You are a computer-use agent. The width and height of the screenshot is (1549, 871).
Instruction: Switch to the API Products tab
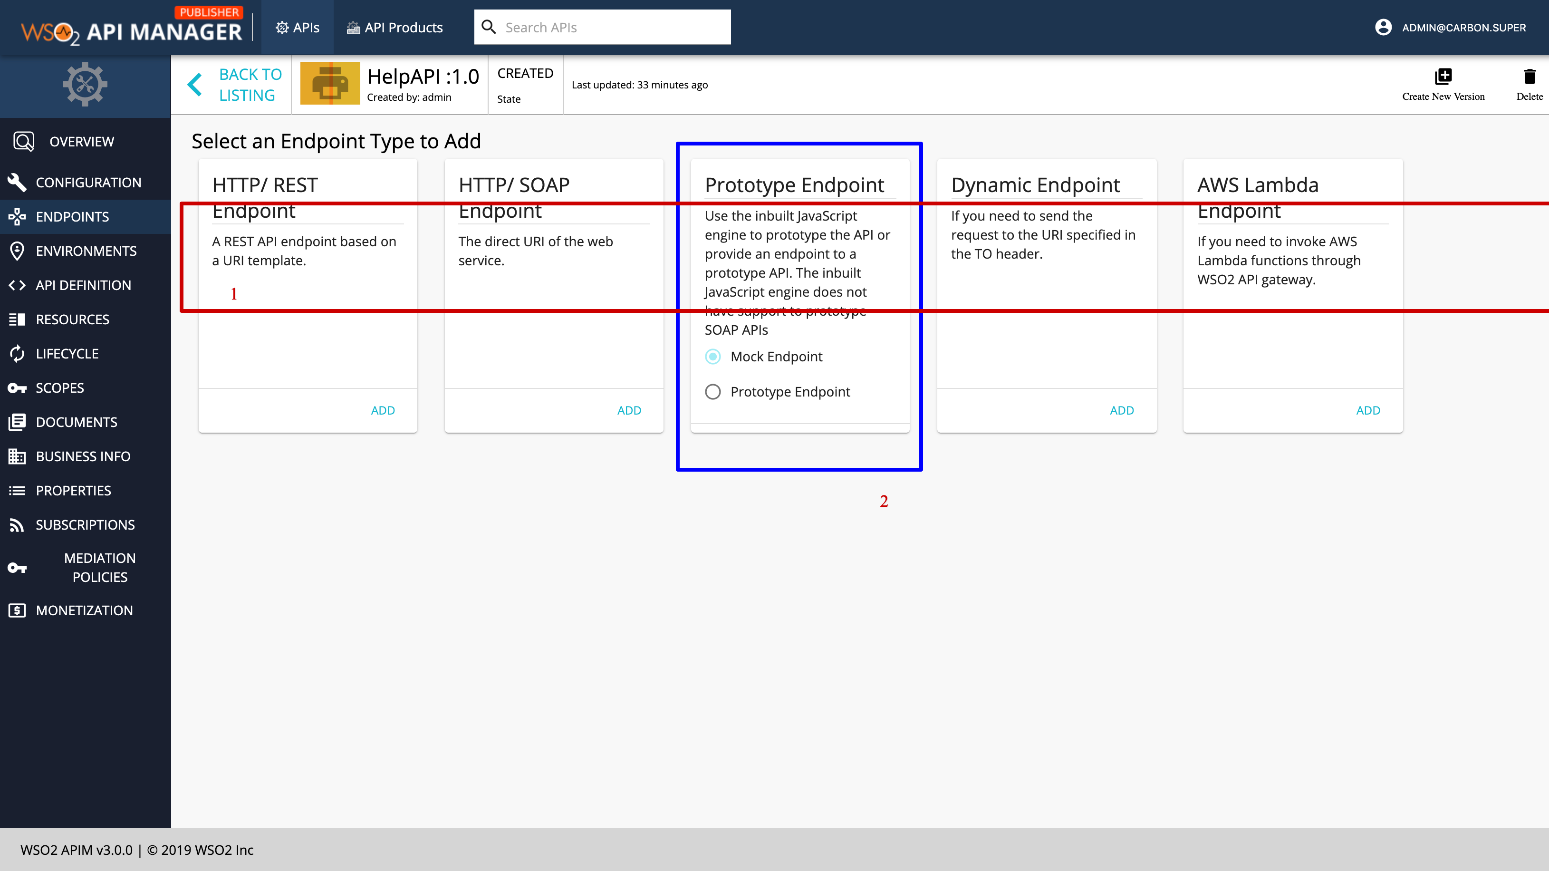point(394,28)
